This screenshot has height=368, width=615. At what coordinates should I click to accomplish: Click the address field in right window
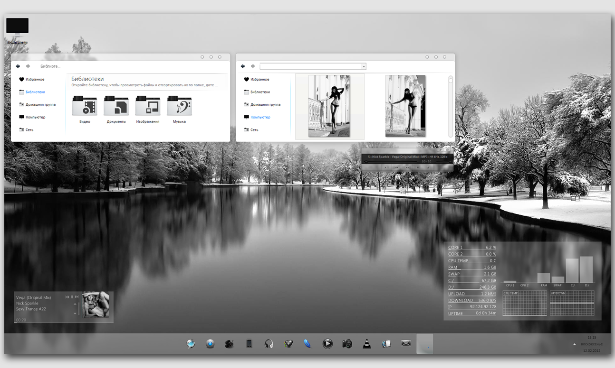point(311,67)
